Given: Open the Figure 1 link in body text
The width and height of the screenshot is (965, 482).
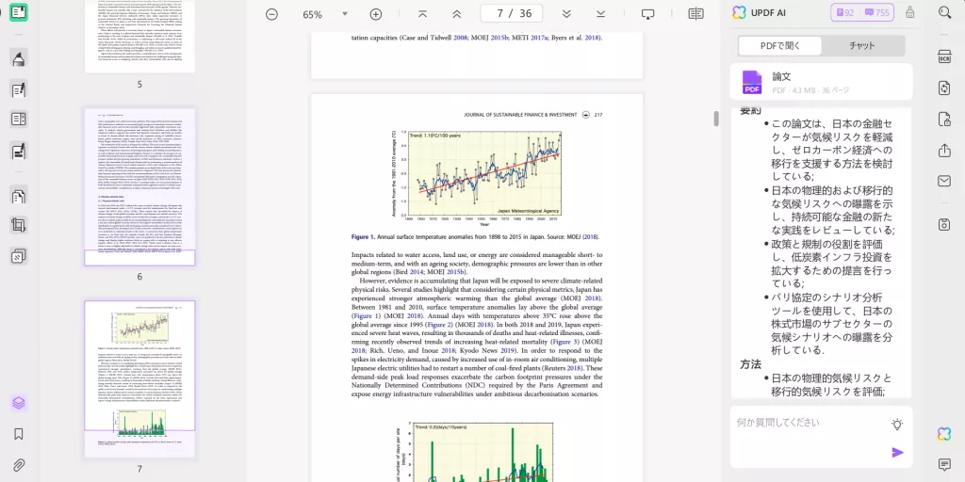Looking at the screenshot, I should pyautogui.click(x=368, y=315).
